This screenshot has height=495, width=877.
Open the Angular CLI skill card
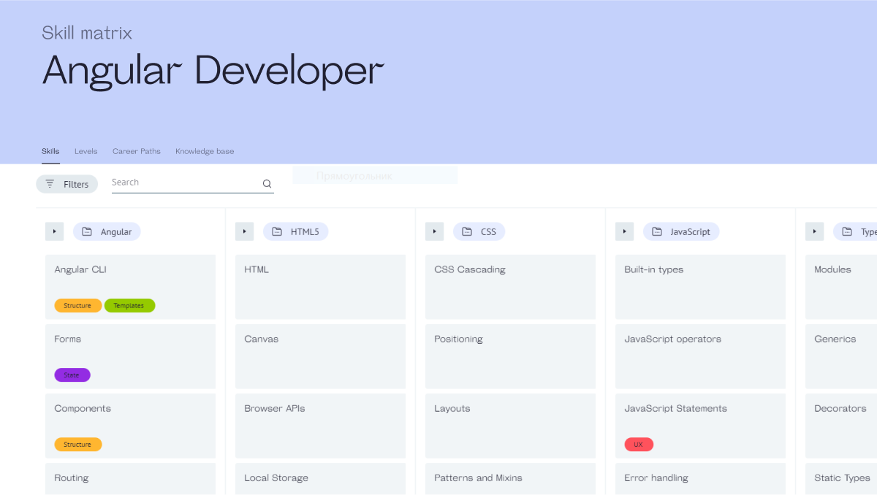pos(130,287)
